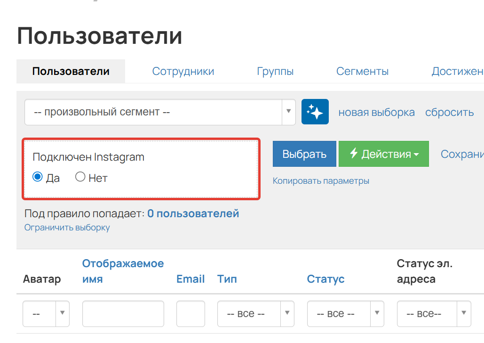Focus the Email filter input field
Image resolution: width=484 pixels, height=343 pixels.
point(191,314)
